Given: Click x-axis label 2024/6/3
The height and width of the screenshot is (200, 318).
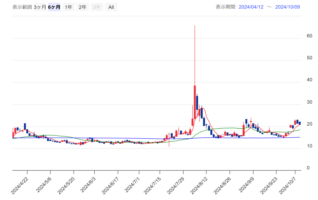Looking at the screenshot, I should tap(87, 185).
